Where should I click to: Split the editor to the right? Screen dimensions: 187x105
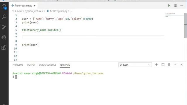point(175,6)
